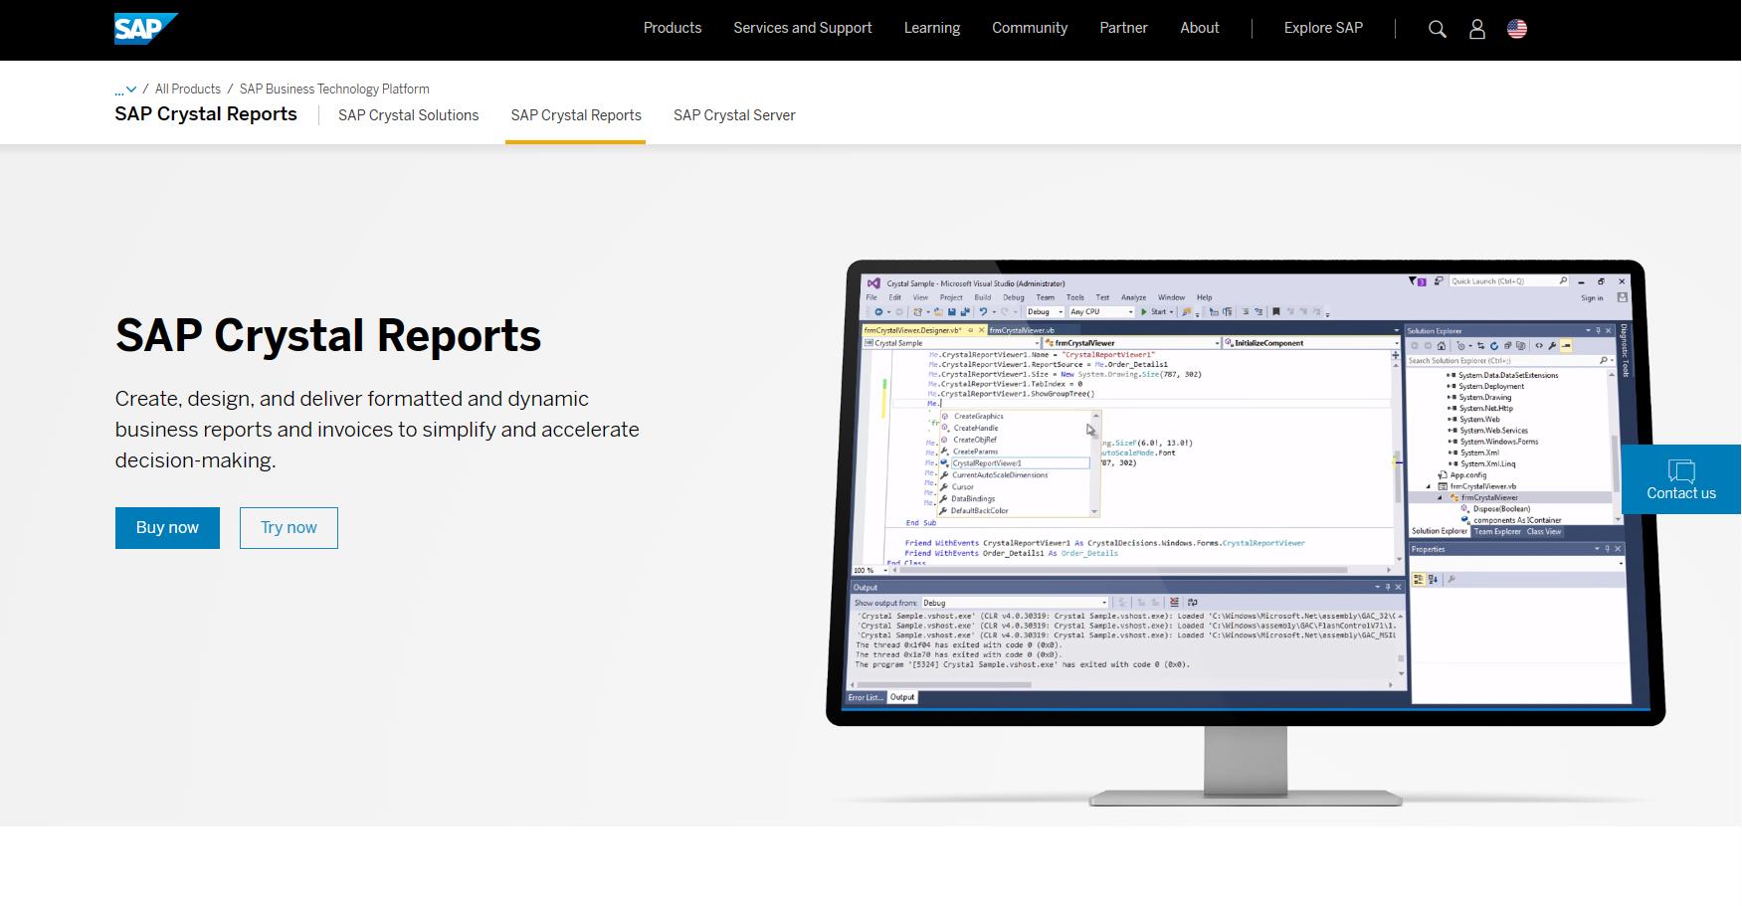The width and height of the screenshot is (1742, 906).
Task: Select the Properties wrench icon in Solution Explorer
Action: (x=1552, y=346)
